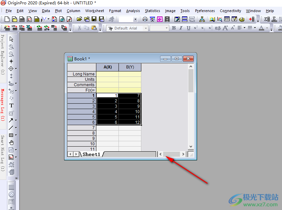Screen dimensions: 282x210
Task: Click the grayed-out paste icon
Action: coord(94,28)
